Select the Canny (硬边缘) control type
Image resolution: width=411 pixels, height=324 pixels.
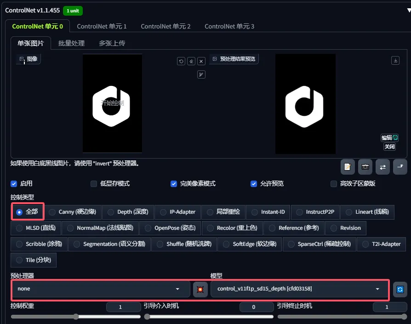[x=73, y=212]
